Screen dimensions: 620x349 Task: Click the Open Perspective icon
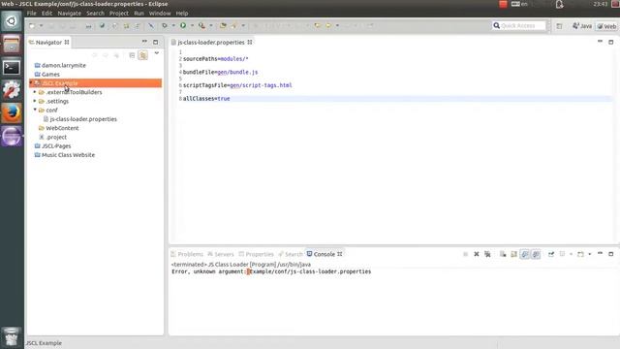559,26
